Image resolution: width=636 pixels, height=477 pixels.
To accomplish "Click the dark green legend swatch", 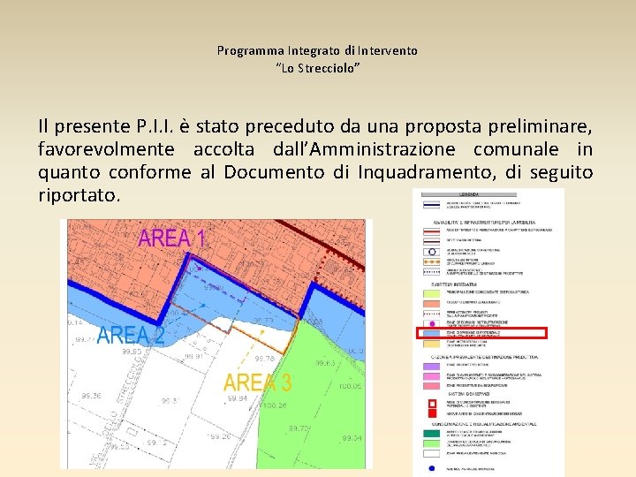I will 432,433.
